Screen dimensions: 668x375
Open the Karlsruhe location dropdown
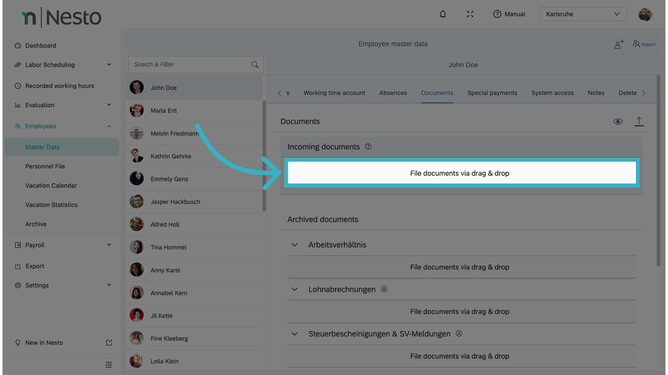point(582,14)
